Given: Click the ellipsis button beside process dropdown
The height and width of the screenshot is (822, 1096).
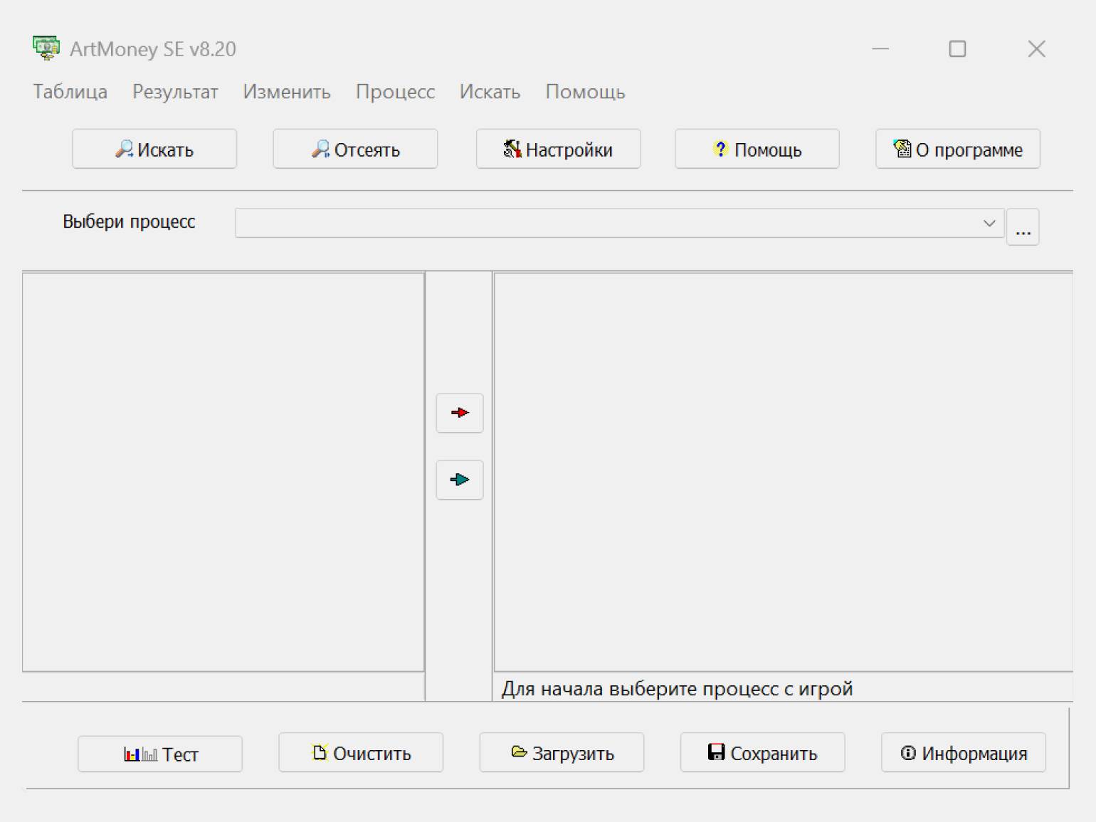Looking at the screenshot, I should [x=1023, y=227].
